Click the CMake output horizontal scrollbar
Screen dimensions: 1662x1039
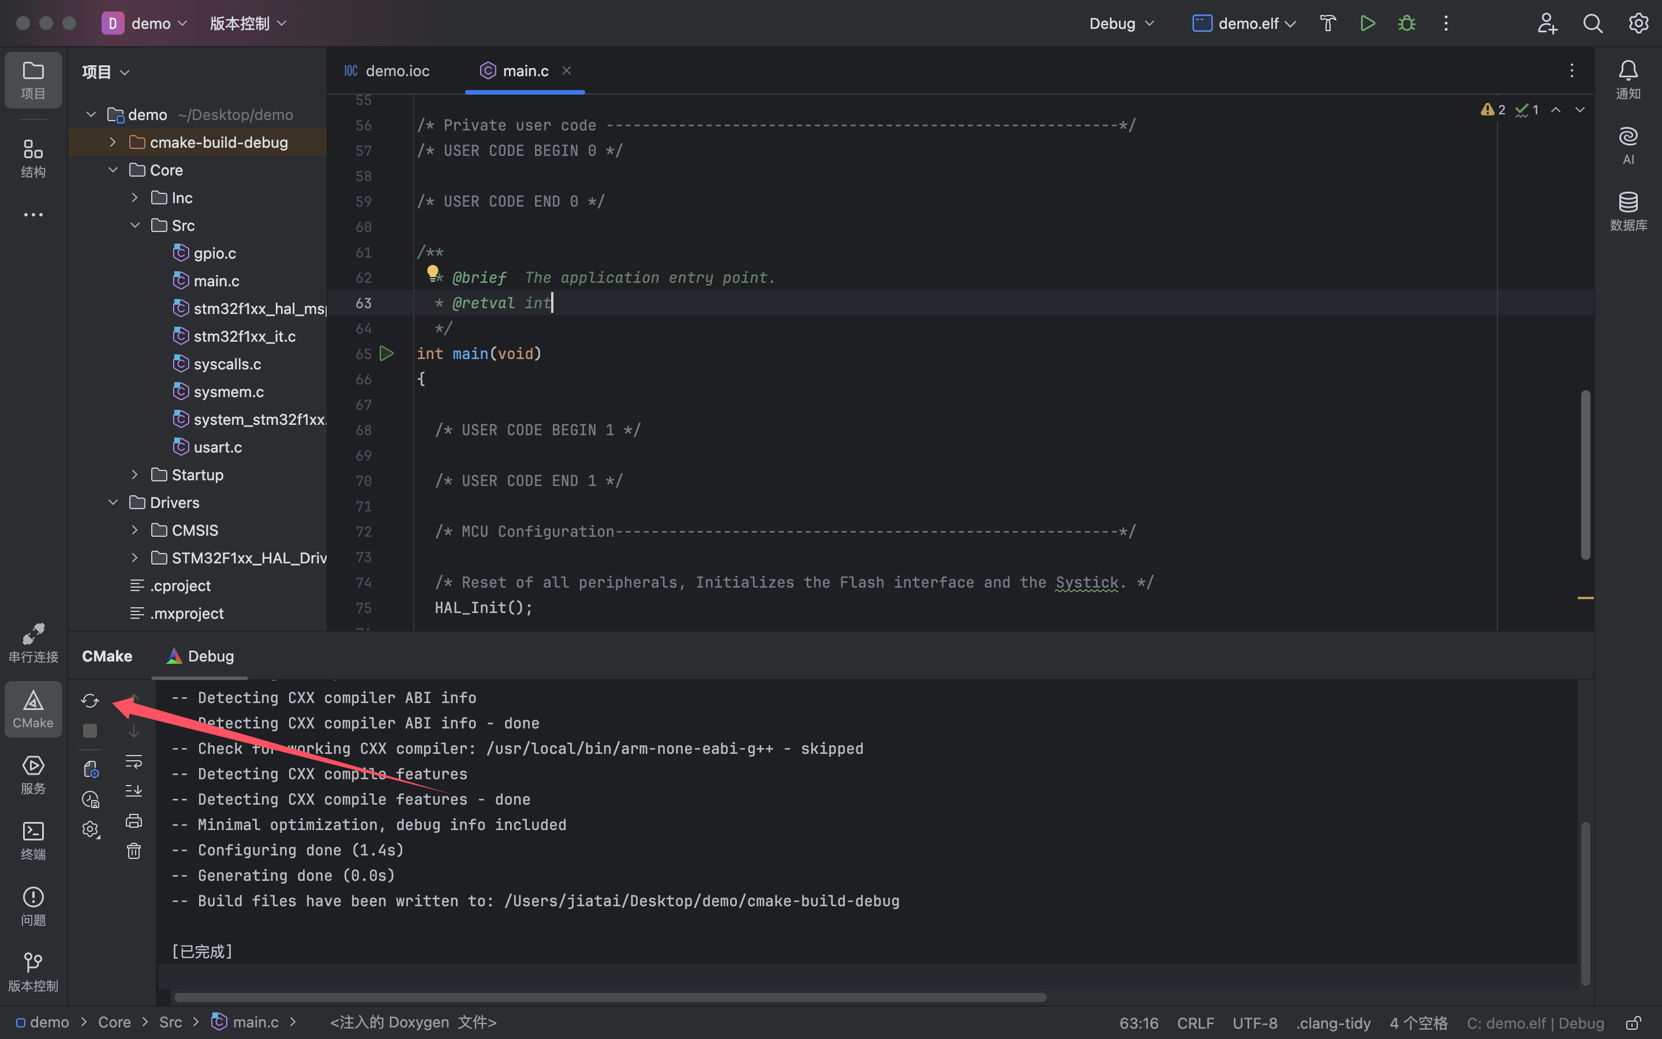(x=610, y=997)
